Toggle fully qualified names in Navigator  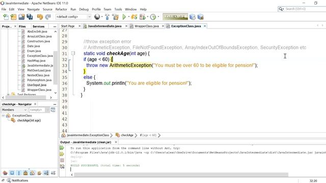point(39,173)
